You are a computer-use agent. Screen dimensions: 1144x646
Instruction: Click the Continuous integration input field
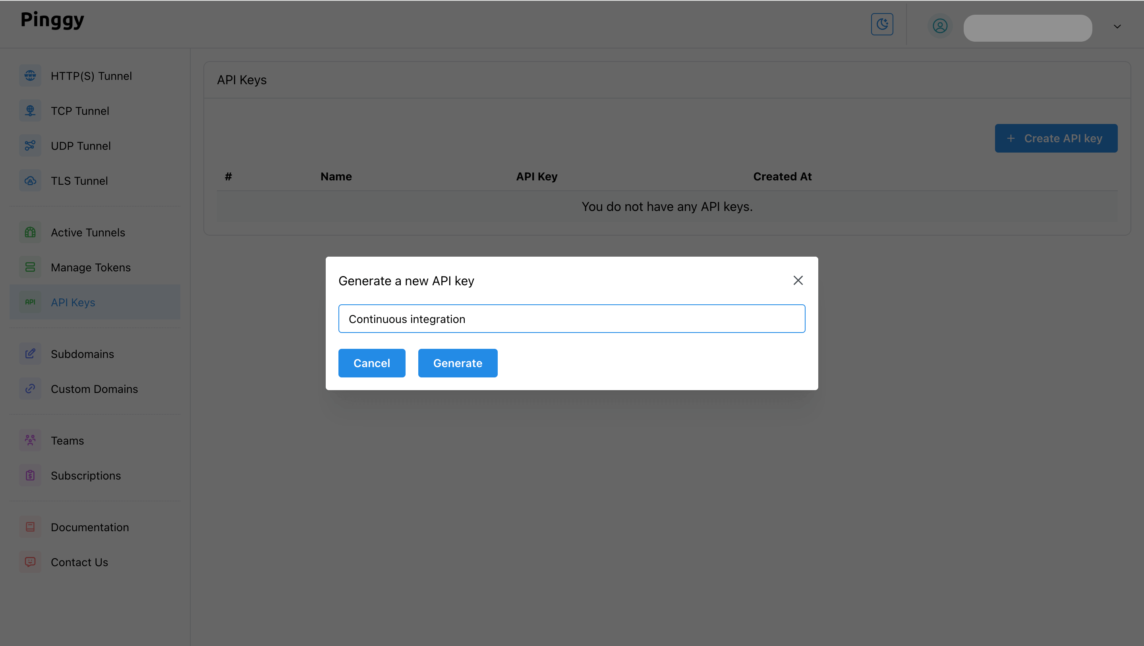(572, 318)
